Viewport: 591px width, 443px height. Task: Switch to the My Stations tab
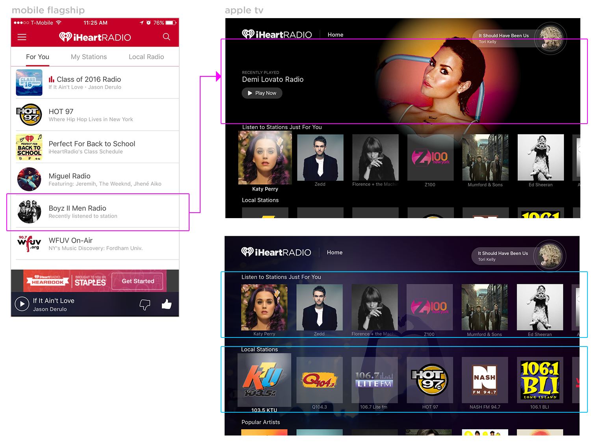coord(89,57)
